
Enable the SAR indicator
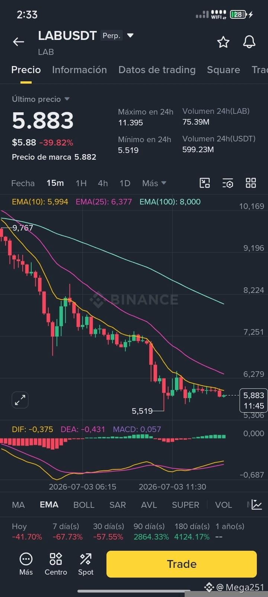(118, 505)
